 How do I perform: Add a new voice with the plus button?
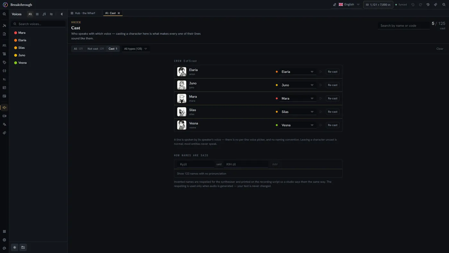coord(14,248)
